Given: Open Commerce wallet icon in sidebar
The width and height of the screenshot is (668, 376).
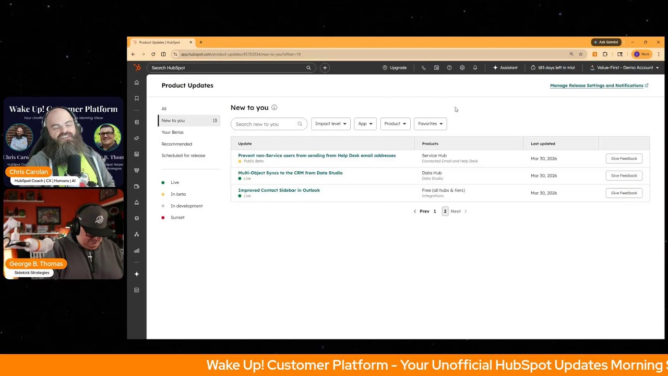Looking at the screenshot, I should tap(137, 186).
